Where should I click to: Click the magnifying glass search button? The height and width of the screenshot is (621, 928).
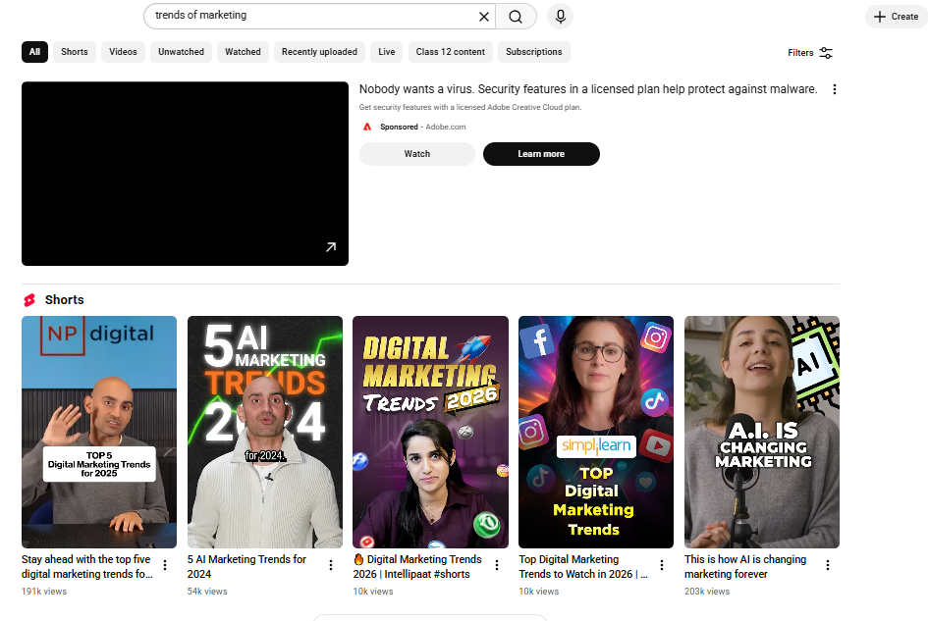coord(516,17)
